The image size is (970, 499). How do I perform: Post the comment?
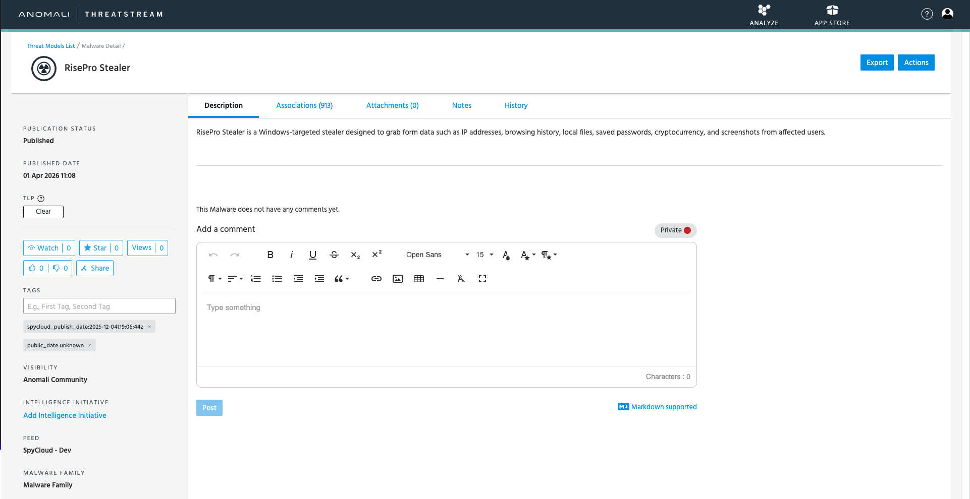(x=209, y=408)
